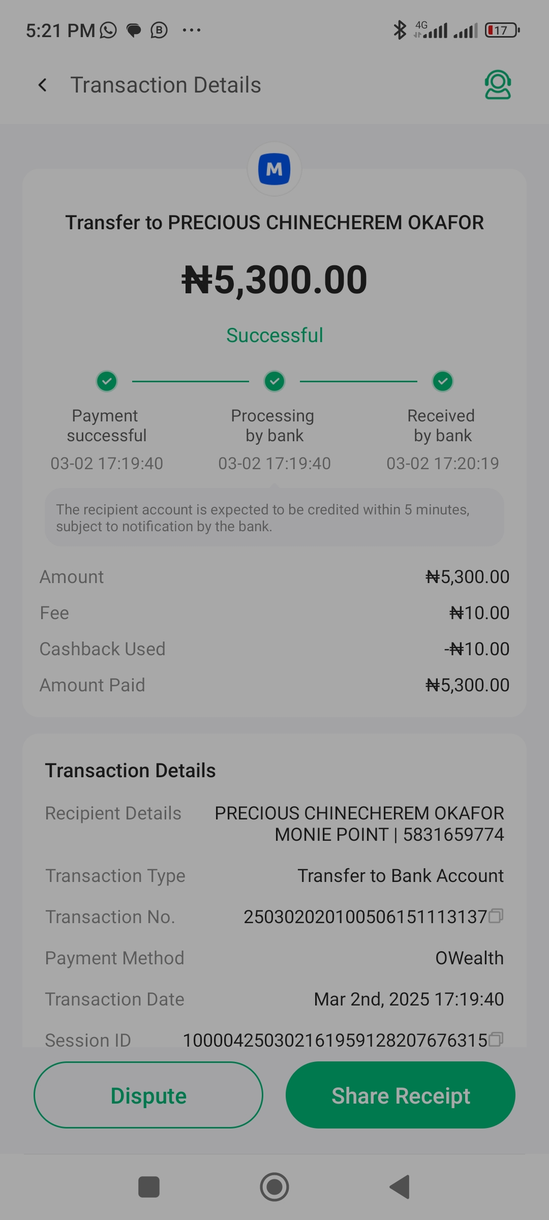Screen dimensions: 549x1220
Task: Tap the Payment successful checkmark
Action: (x=107, y=381)
